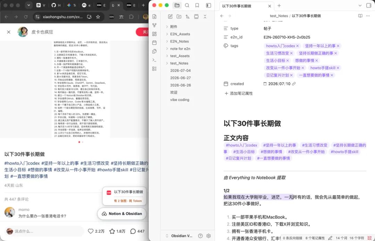Screen dimensions: 375x241
Task: Open Obsidian help icon next to settings
Action: [200, 236]
